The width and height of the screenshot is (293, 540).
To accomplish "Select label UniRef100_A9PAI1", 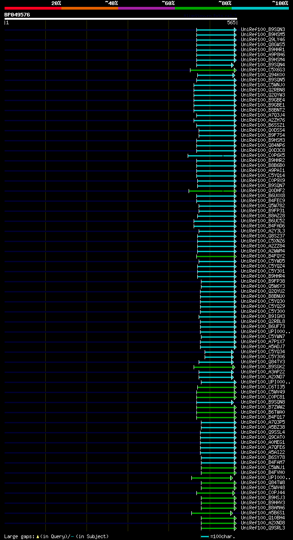I will point(263,171).
